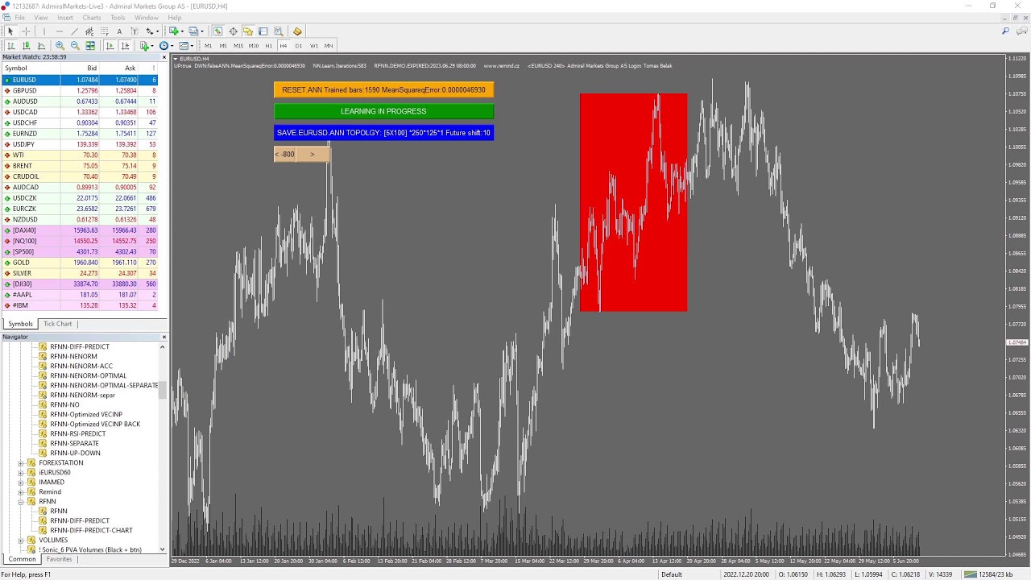Toggle Chart Shift button

tap(125, 46)
